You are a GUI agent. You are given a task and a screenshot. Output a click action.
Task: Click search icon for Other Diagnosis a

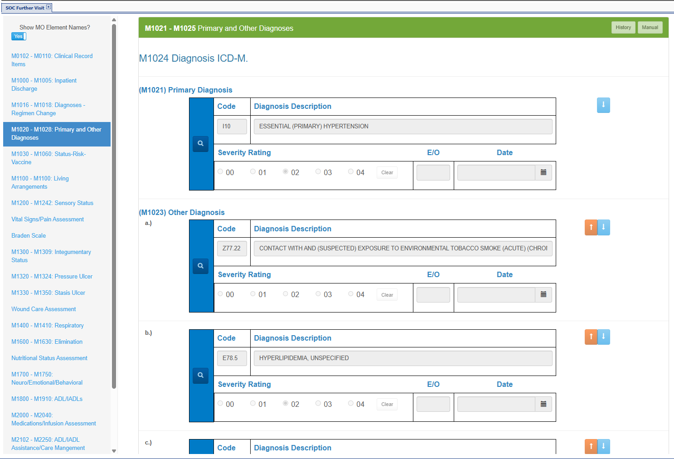tap(200, 266)
